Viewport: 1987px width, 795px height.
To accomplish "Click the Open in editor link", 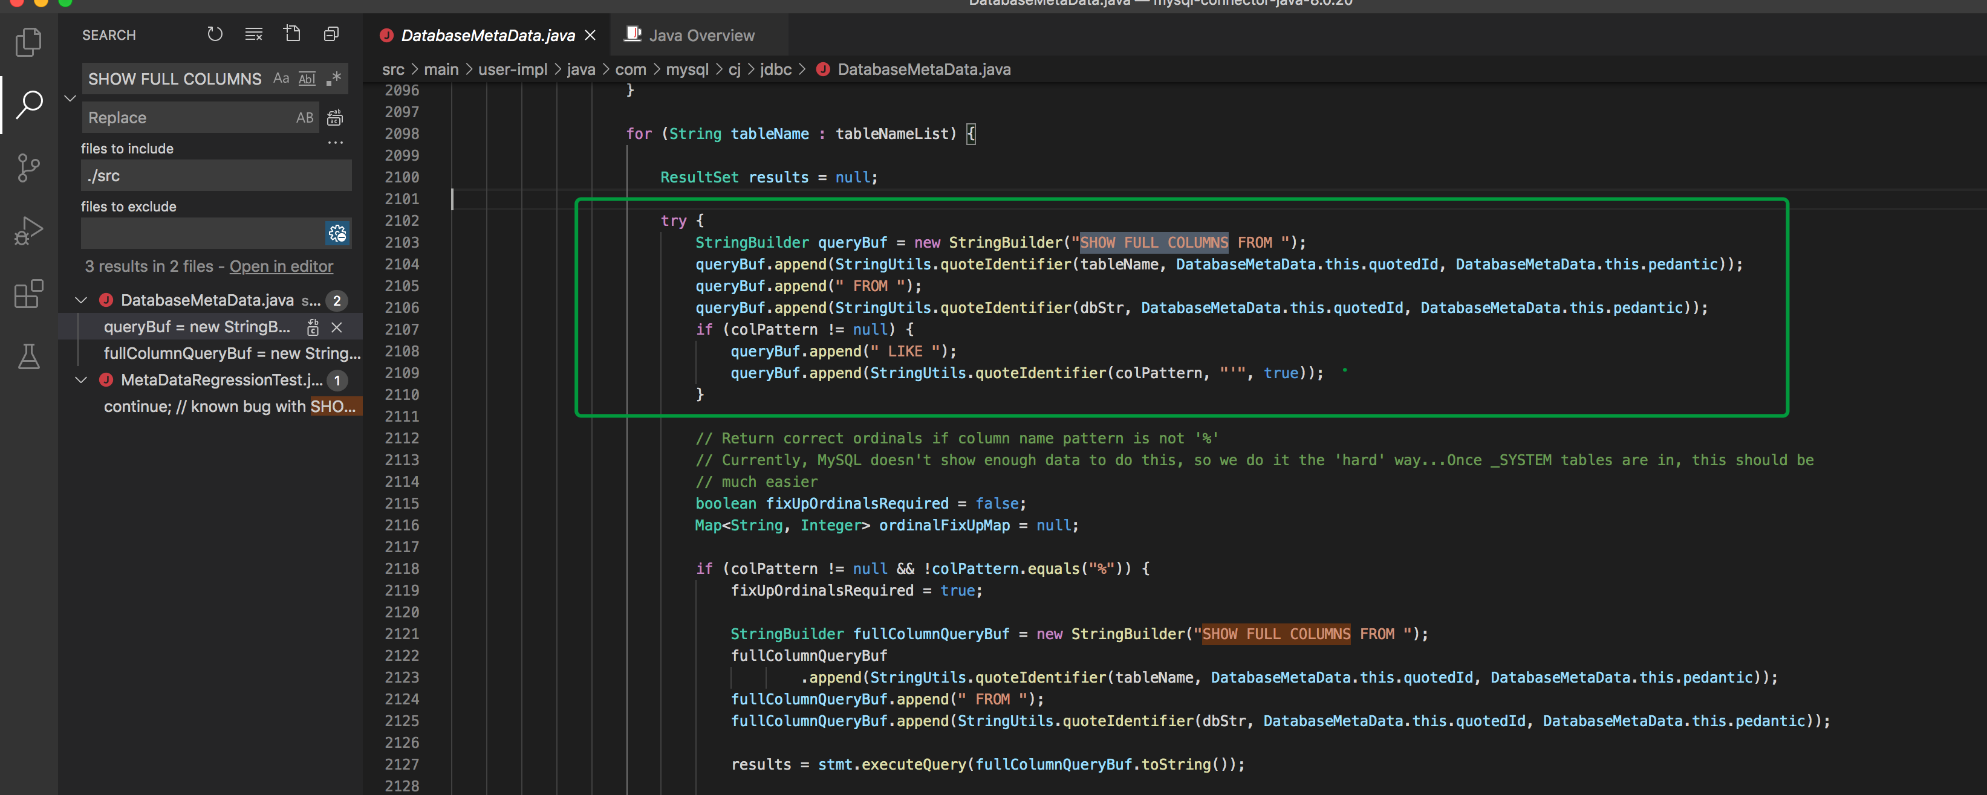I will coord(281,266).
